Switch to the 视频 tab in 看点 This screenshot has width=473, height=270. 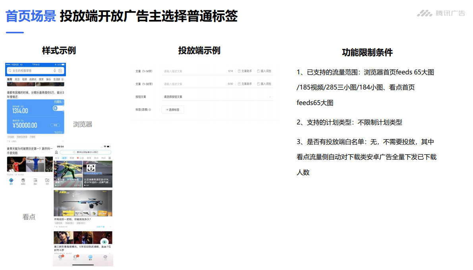coord(72,158)
